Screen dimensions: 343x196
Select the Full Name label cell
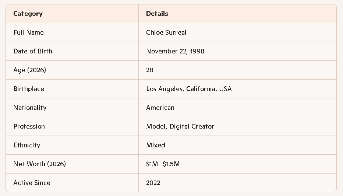click(x=29, y=32)
